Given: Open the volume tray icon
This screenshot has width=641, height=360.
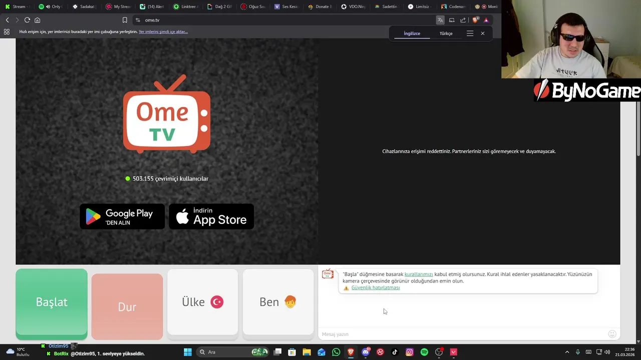Looking at the screenshot, I should click(x=607, y=352).
